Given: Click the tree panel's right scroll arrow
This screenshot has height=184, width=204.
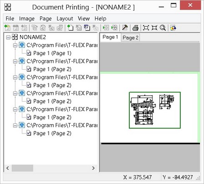Looking at the screenshot, I should [x=93, y=168].
